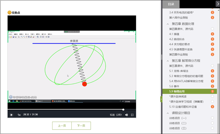Go to next page 下一页
This screenshot has height=134, width=220.
click(x=81, y=126)
